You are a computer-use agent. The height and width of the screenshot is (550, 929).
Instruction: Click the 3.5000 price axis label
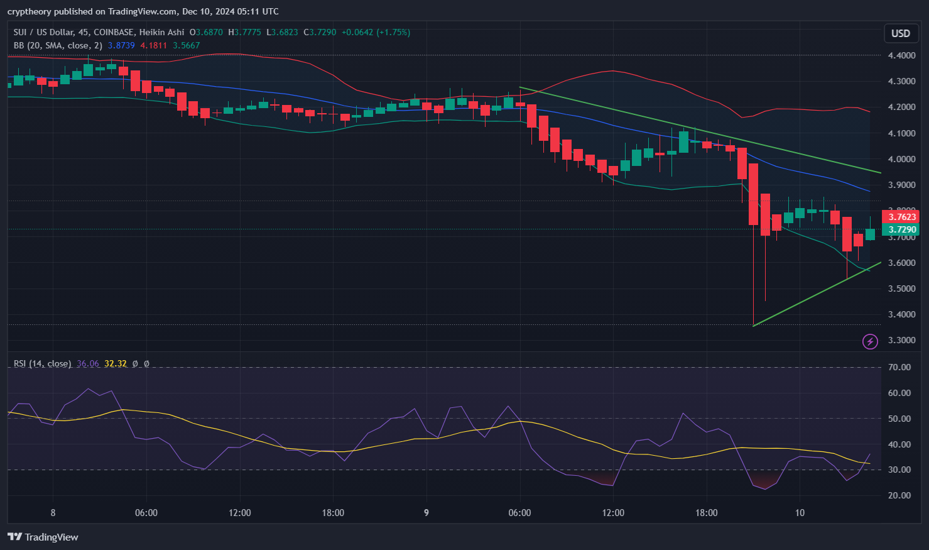[x=901, y=289]
